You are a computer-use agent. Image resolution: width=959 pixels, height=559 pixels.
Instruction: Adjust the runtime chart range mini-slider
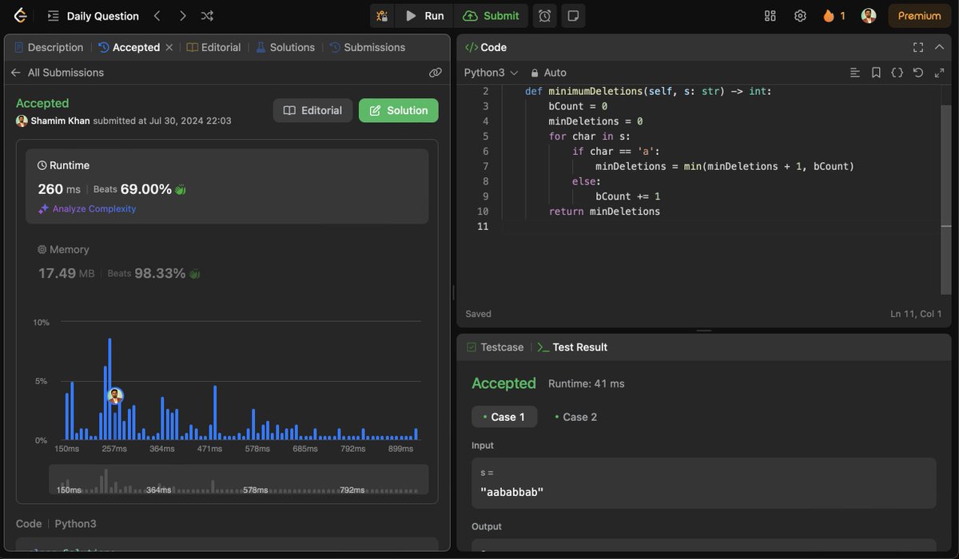[239, 480]
